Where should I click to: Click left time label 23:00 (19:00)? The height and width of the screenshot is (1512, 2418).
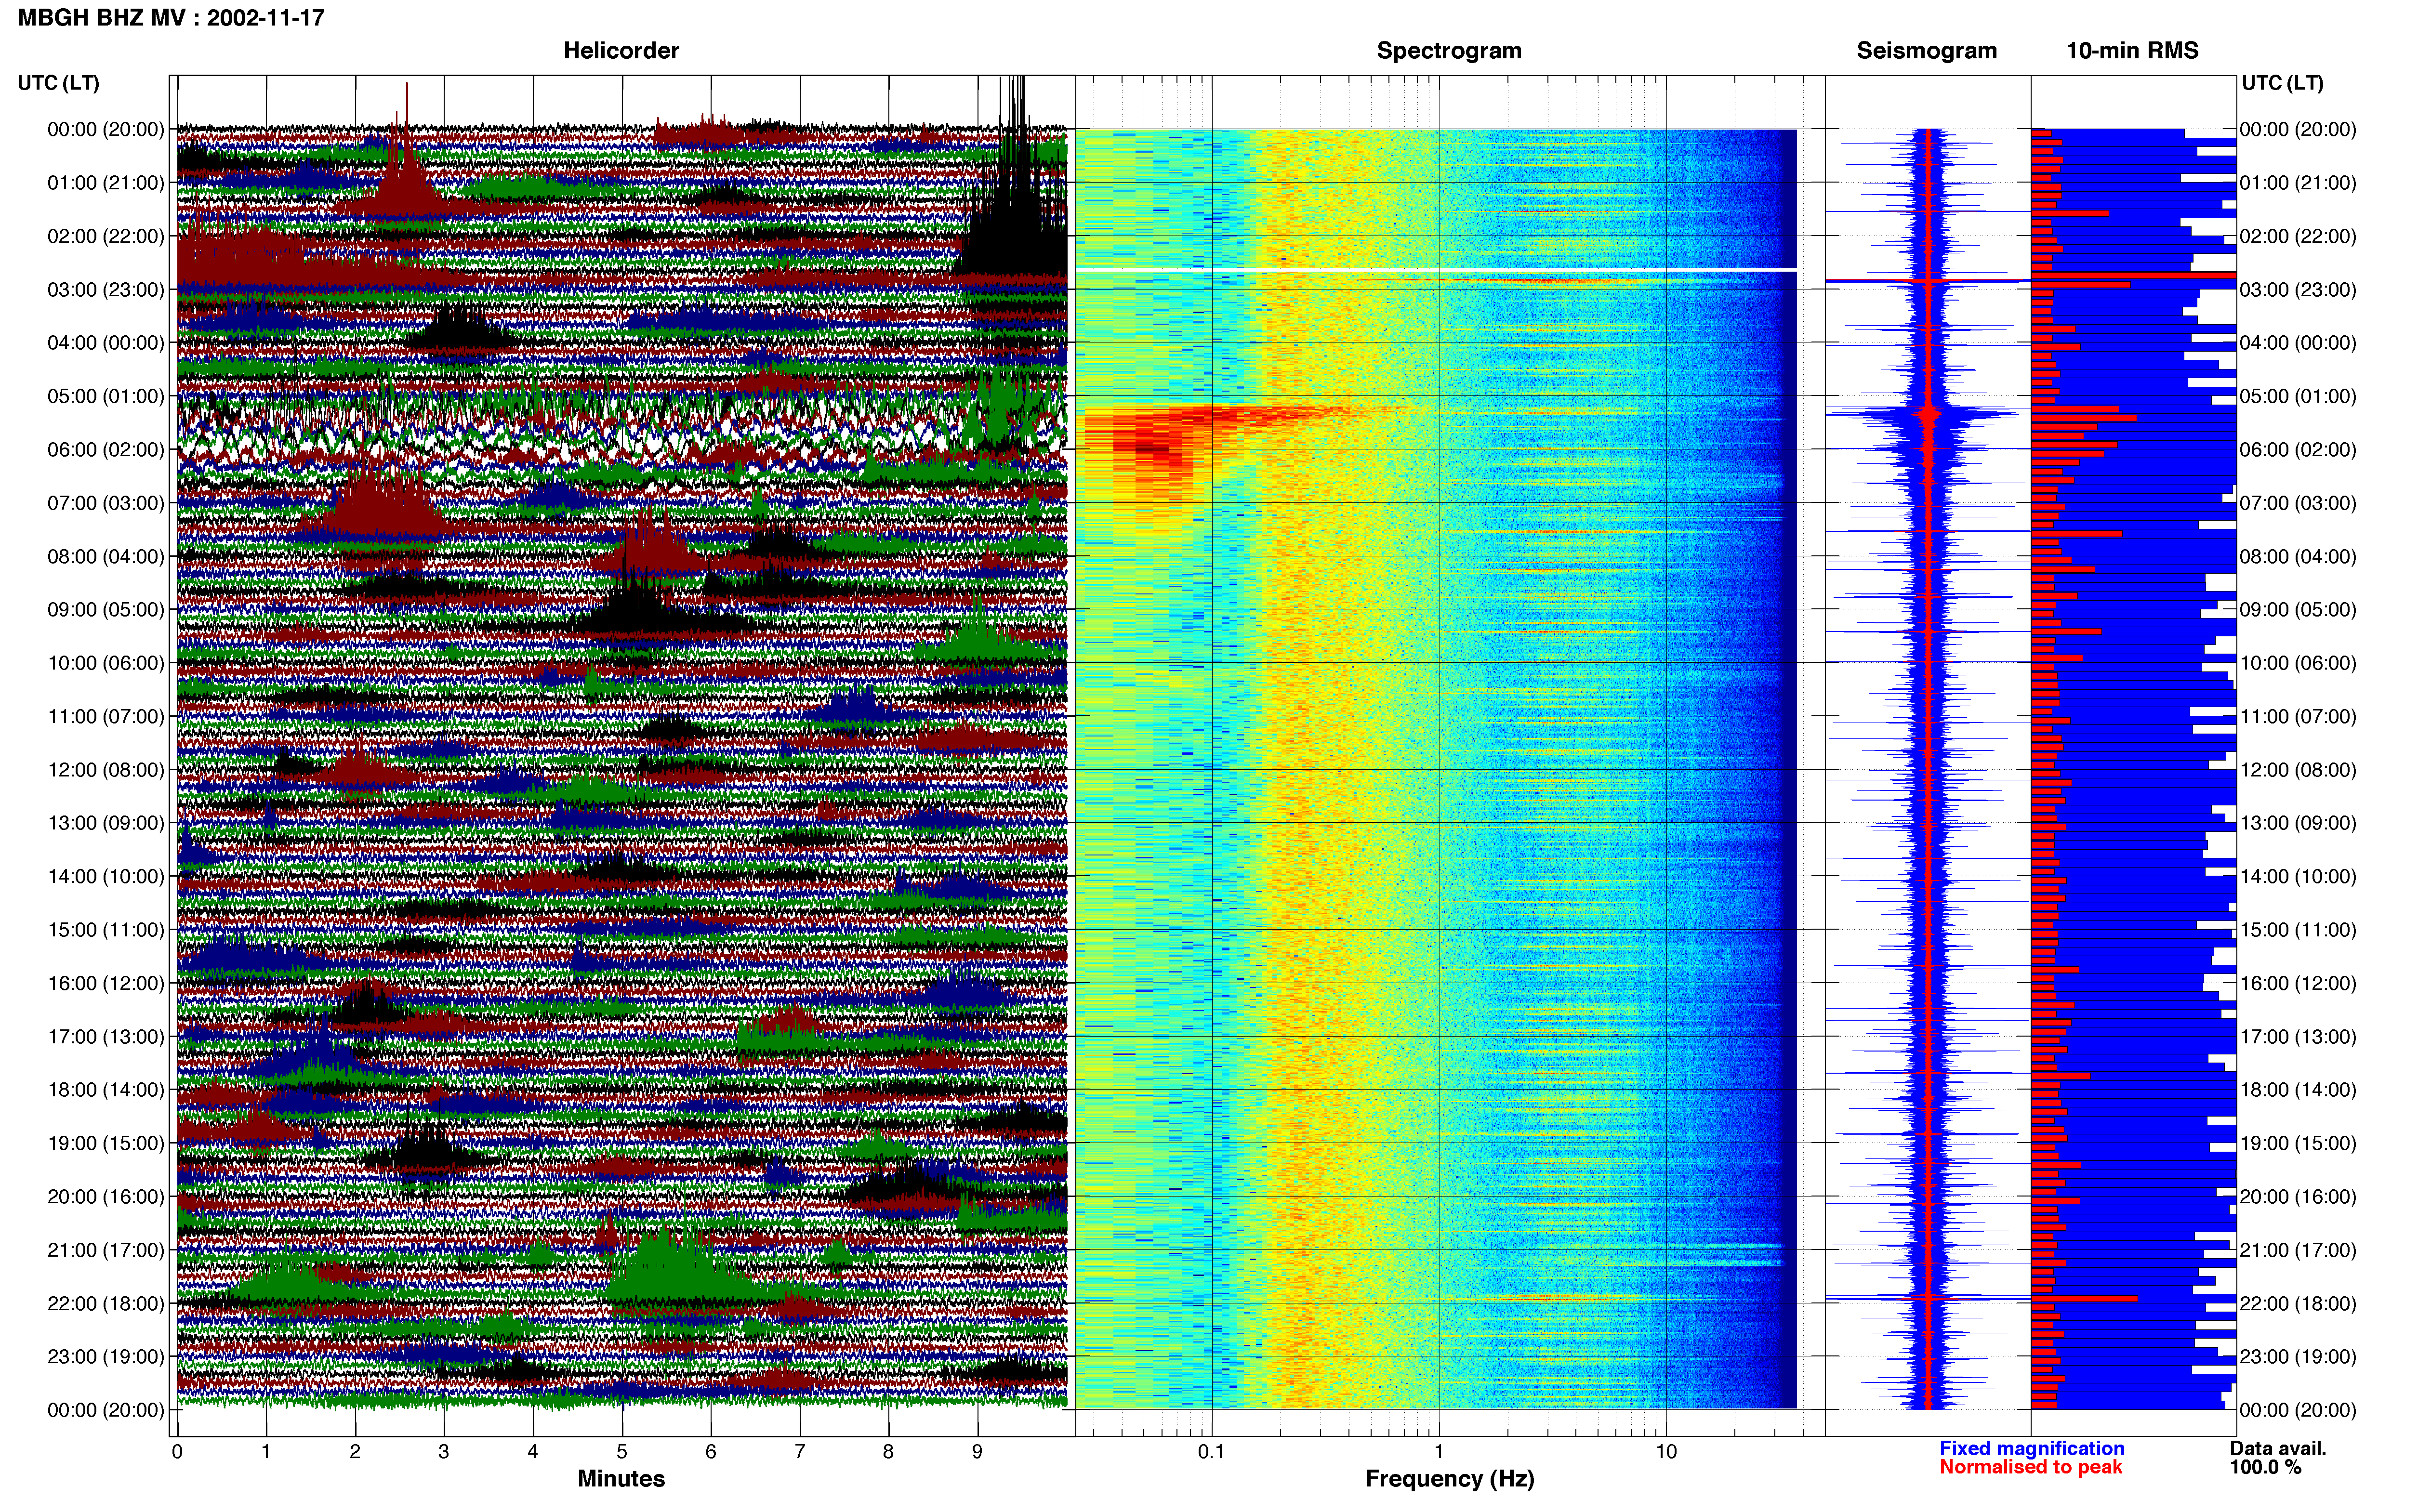click(x=106, y=1356)
